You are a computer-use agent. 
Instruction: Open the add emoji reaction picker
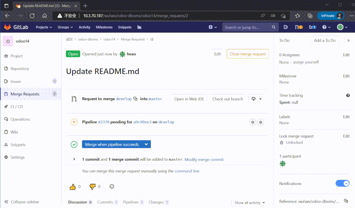tap(112, 186)
